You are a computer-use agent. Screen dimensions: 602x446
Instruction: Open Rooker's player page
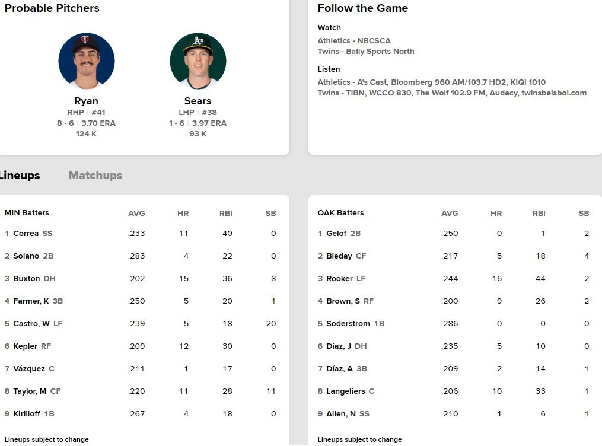pyautogui.click(x=339, y=279)
